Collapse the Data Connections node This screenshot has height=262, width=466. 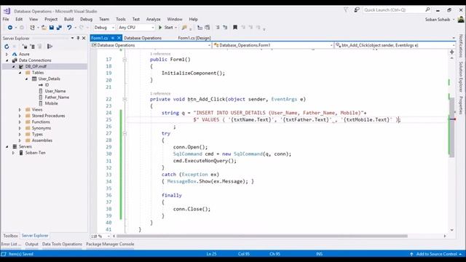pos(7,60)
